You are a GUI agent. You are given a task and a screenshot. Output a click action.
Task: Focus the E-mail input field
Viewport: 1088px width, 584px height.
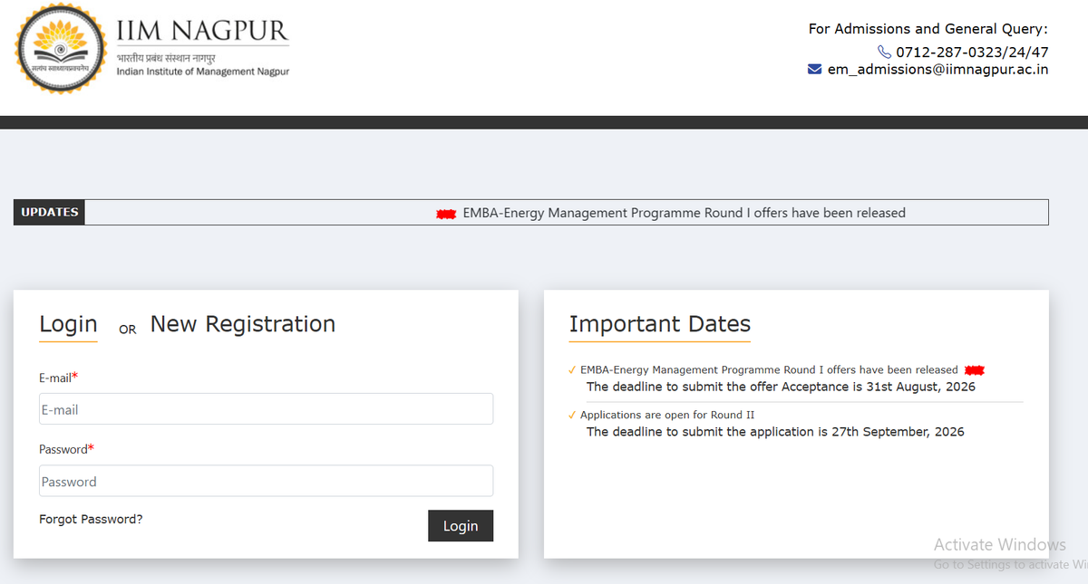[x=266, y=409]
